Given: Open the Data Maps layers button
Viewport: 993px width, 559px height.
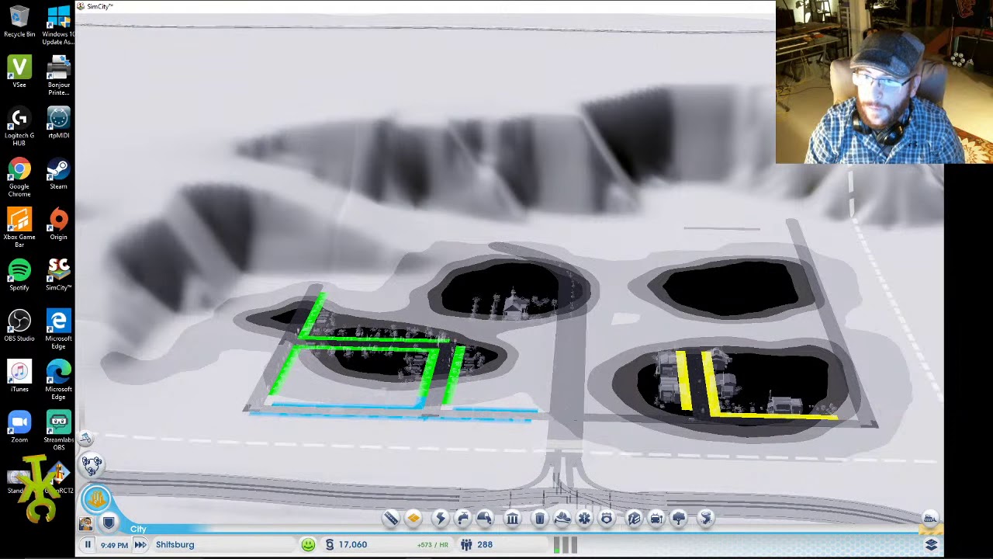Looking at the screenshot, I should tap(931, 545).
